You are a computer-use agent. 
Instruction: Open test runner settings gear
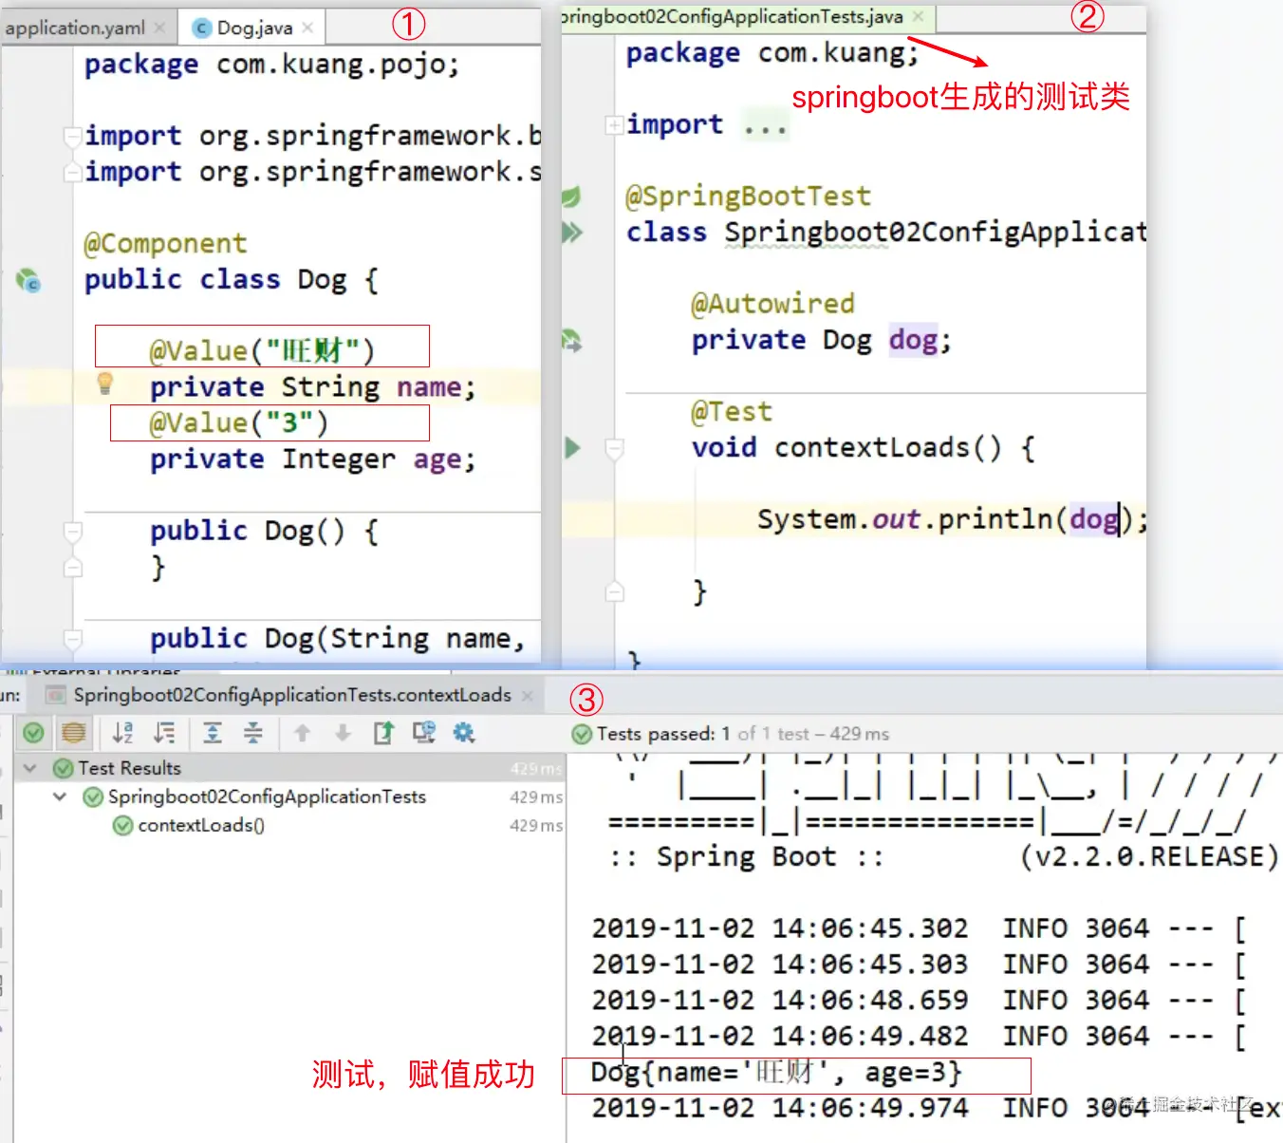pyautogui.click(x=464, y=733)
